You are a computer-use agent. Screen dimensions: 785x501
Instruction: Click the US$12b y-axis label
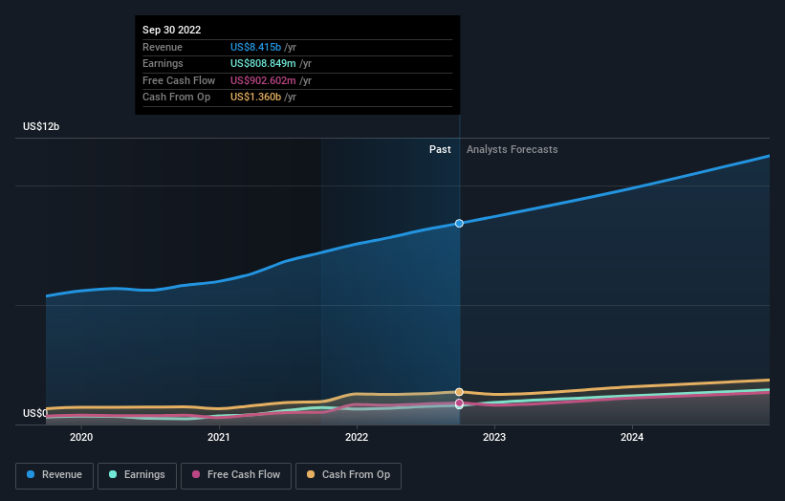pos(41,126)
